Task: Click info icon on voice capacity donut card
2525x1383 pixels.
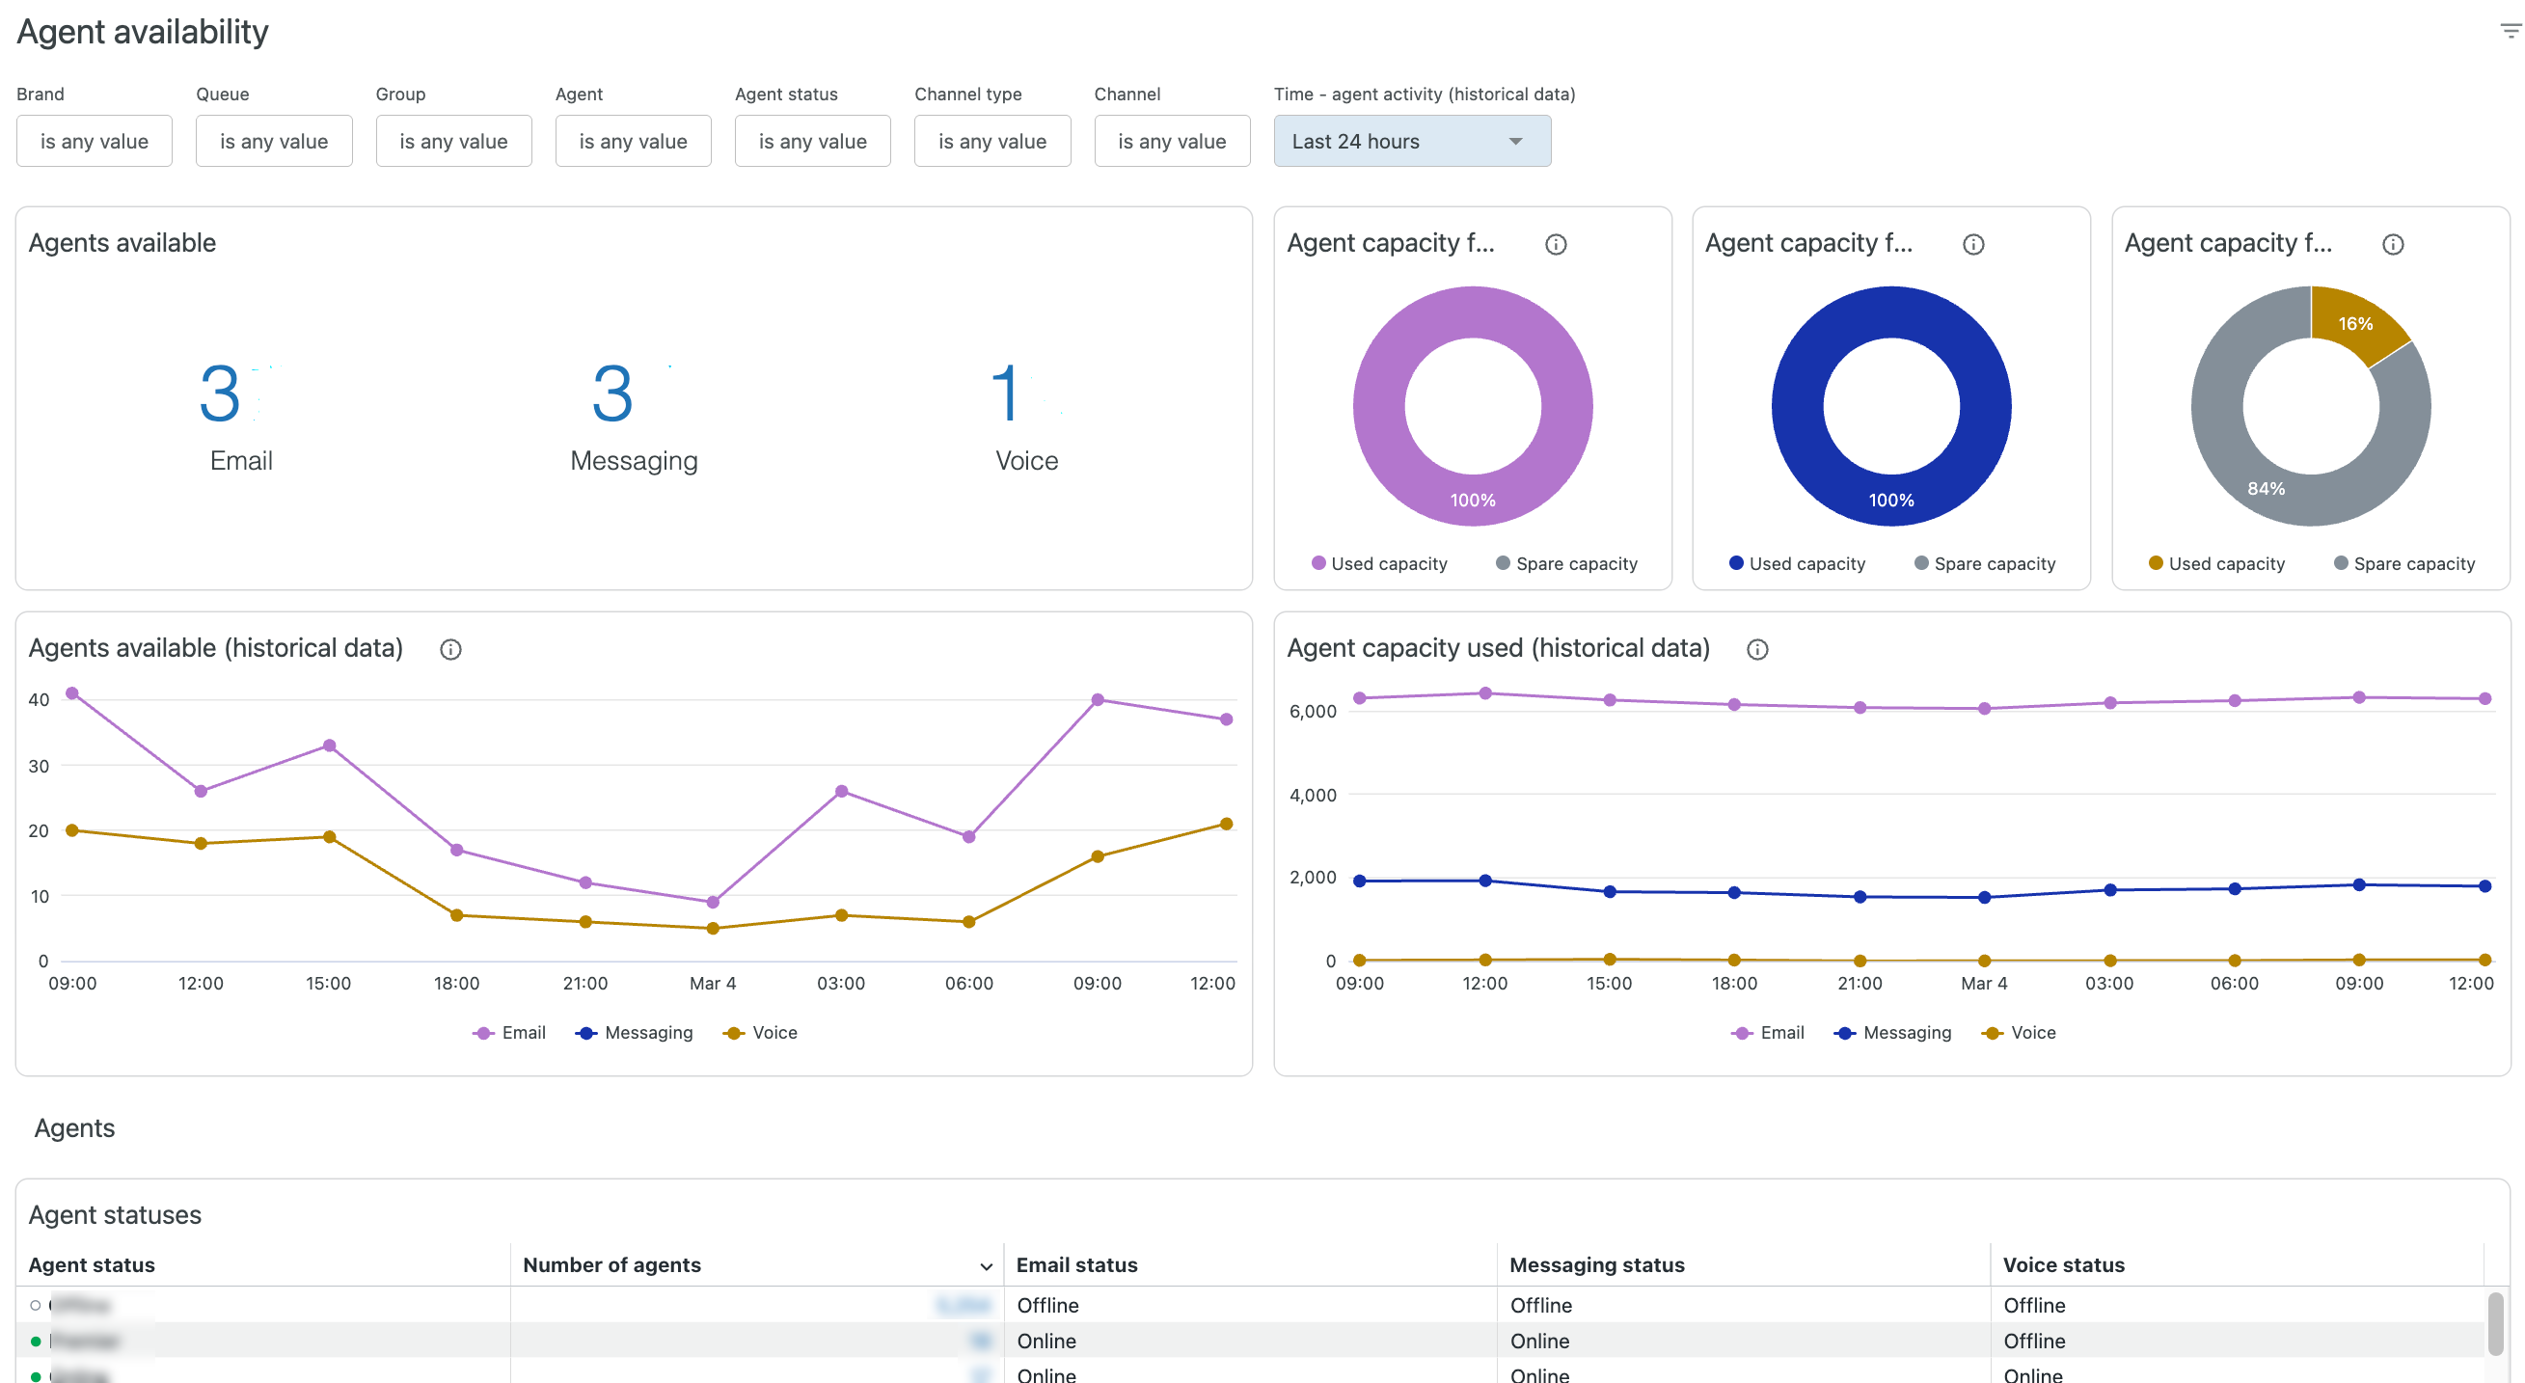Action: (2393, 244)
